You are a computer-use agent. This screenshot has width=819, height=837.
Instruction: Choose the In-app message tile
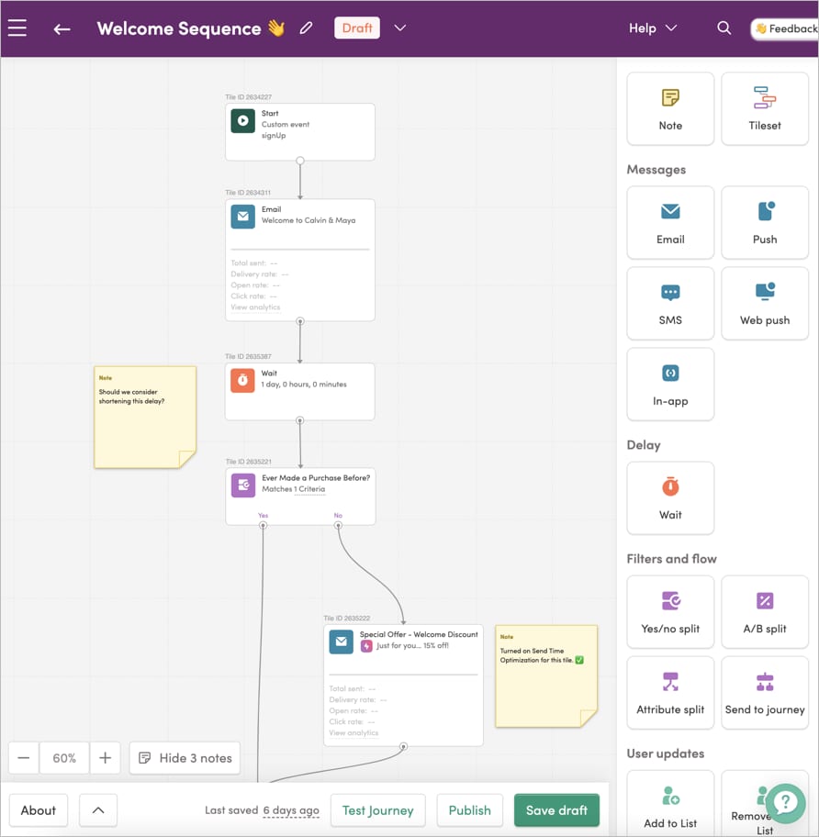670,385
